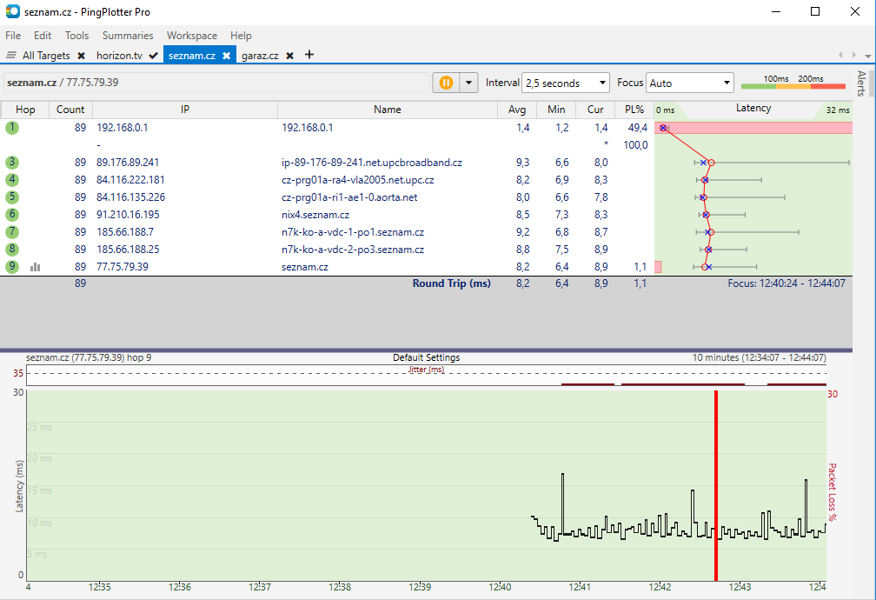This screenshot has height=600, width=876.
Task: Pause the seznam.cz trace
Action: tap(446, 83)
